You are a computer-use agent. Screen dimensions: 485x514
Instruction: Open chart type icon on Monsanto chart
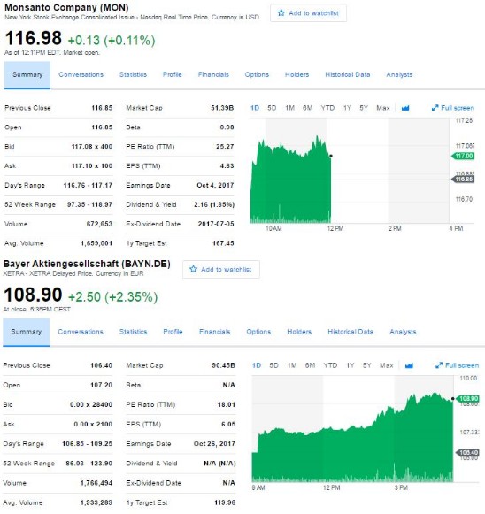[405, 108]
